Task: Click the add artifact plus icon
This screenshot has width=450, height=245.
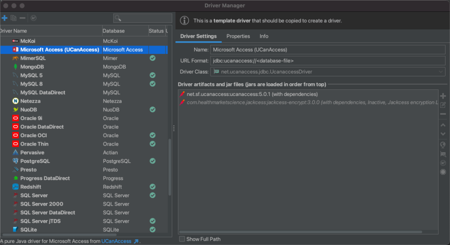Action: point(443,96)
